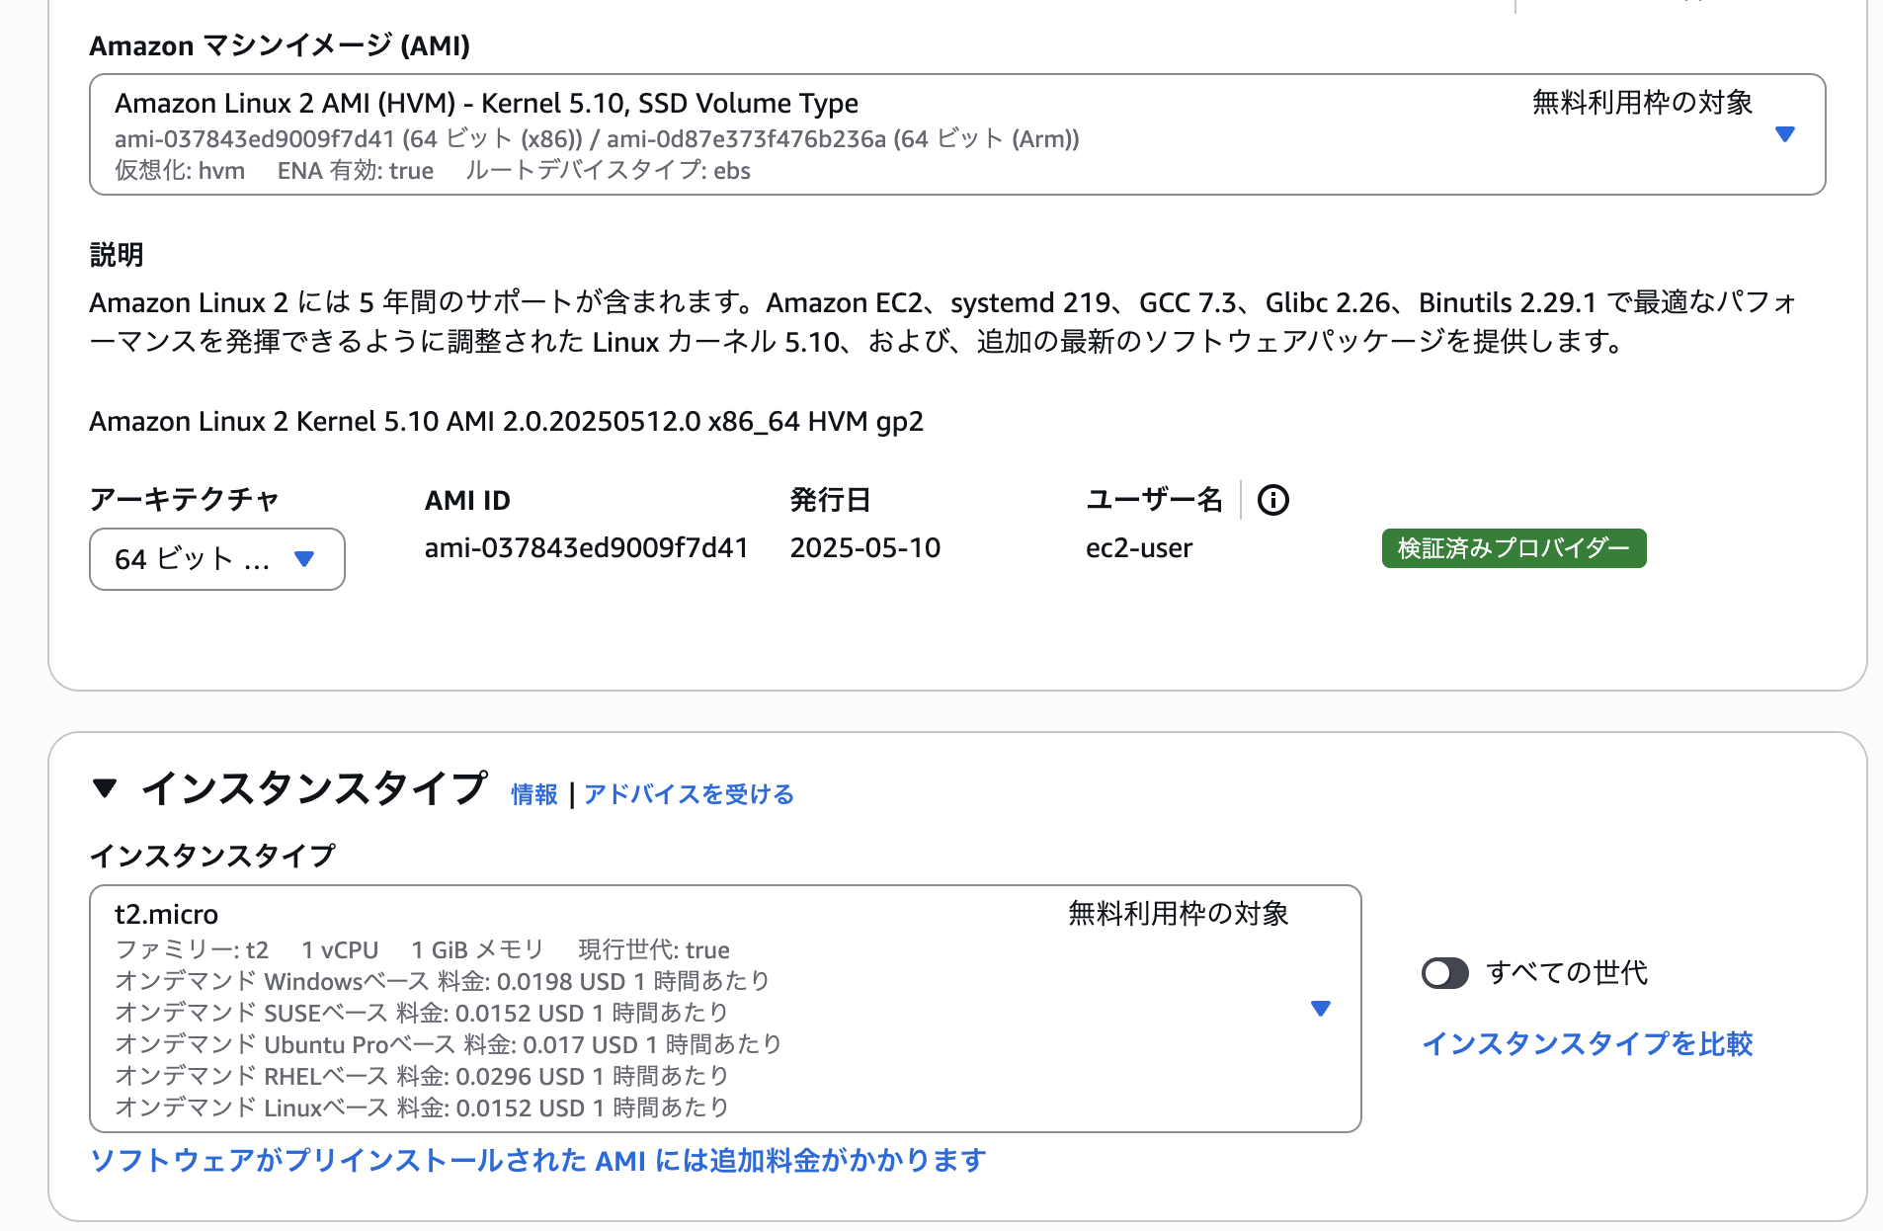Click the info icon beside ユーザー名
This screenshot has height=1231, width=1883.
pyautogui.click(x=1273, y=500)
